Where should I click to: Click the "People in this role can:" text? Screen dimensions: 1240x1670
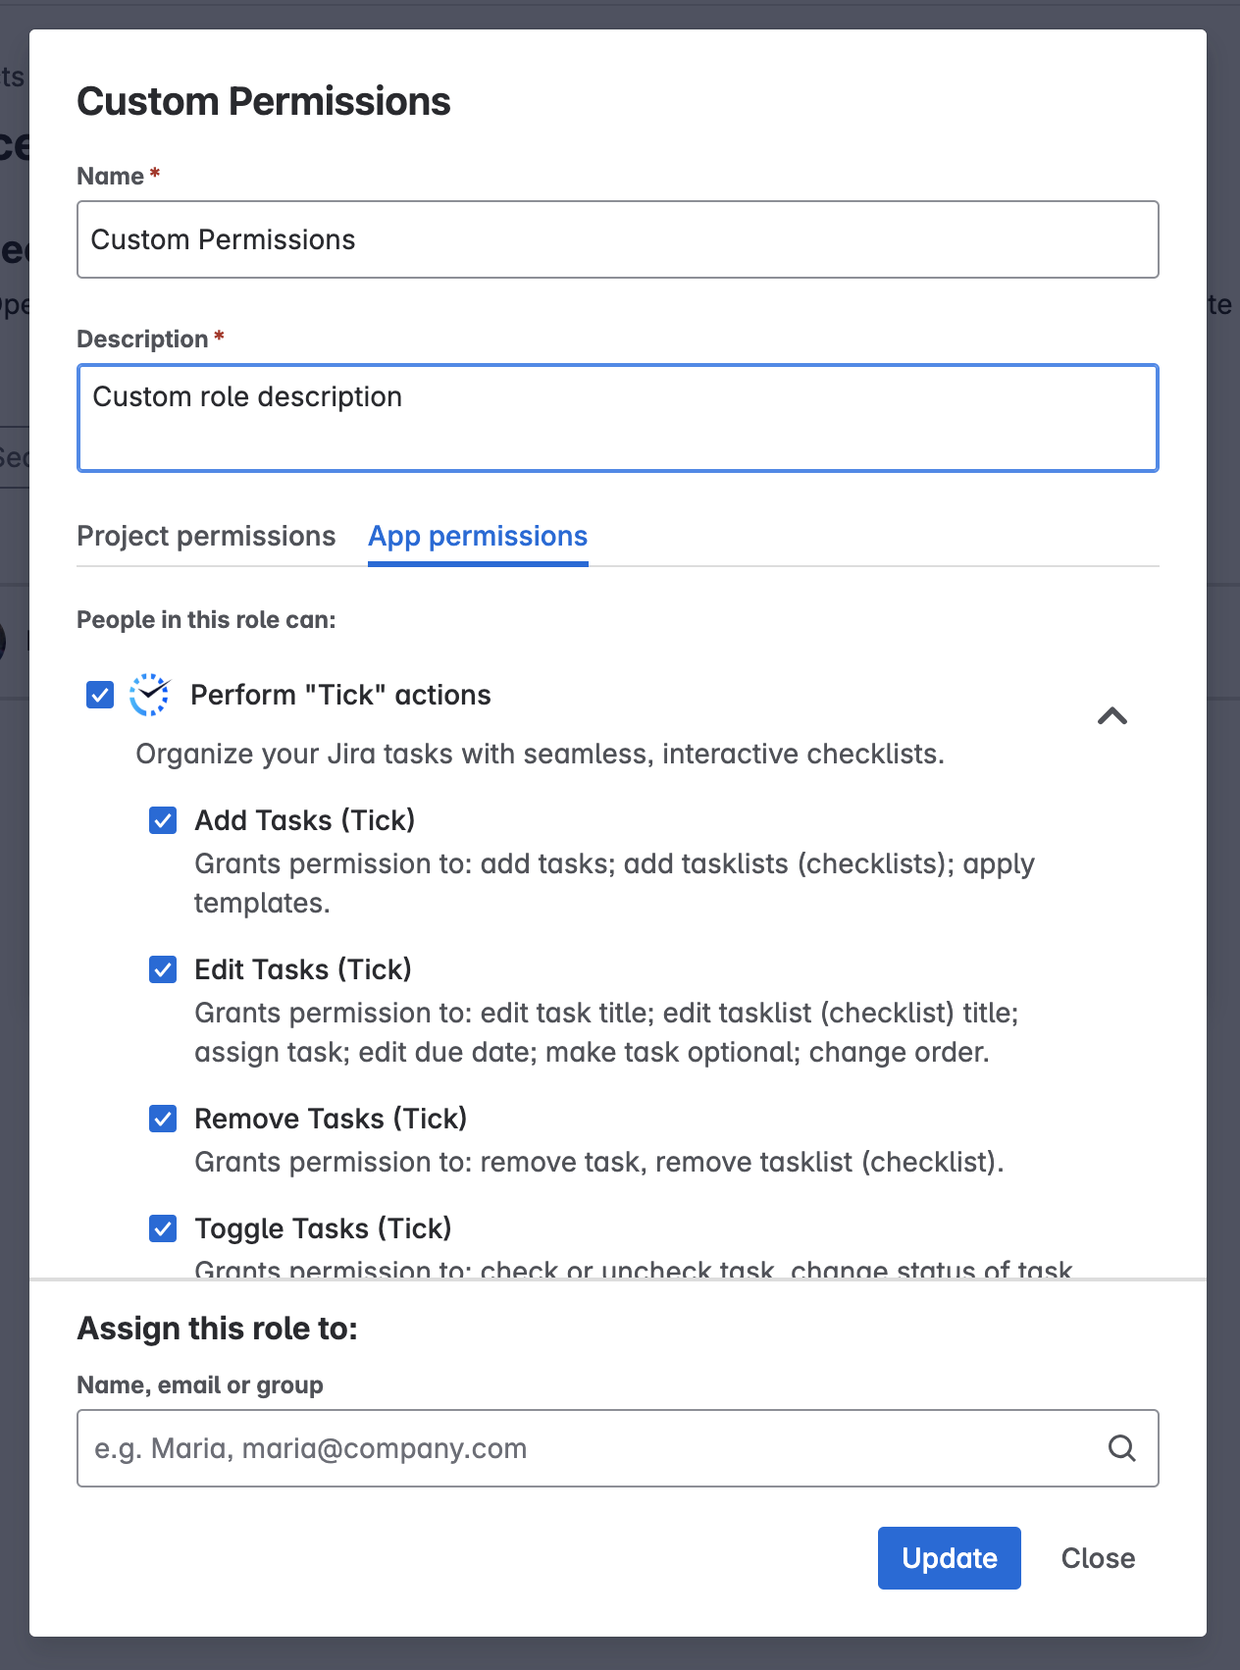point(206,620)
